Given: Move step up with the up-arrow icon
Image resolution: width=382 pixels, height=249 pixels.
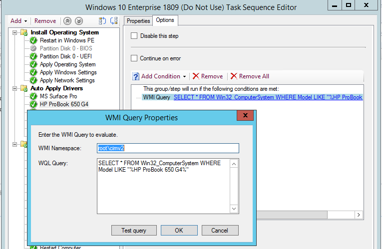Looking at the screenshot, I should coord(67,21).
